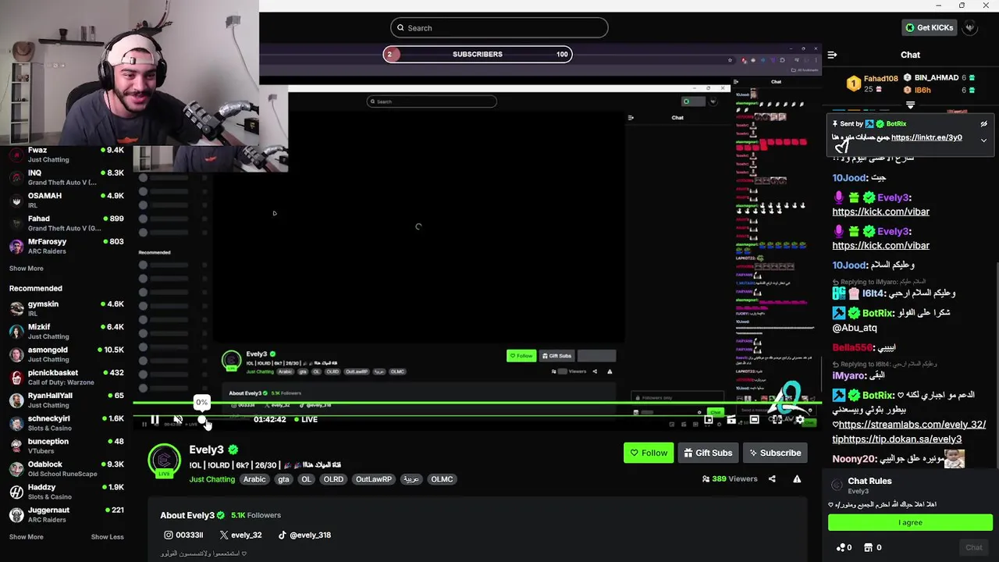The image size is (999, 562).
Task: Expand following list with Show More
Action: [27, 269]
